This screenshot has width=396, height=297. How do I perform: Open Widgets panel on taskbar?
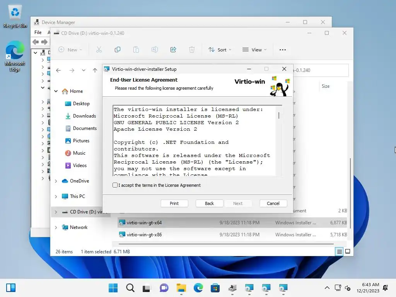pyautogui.click(x=11, y=288)
